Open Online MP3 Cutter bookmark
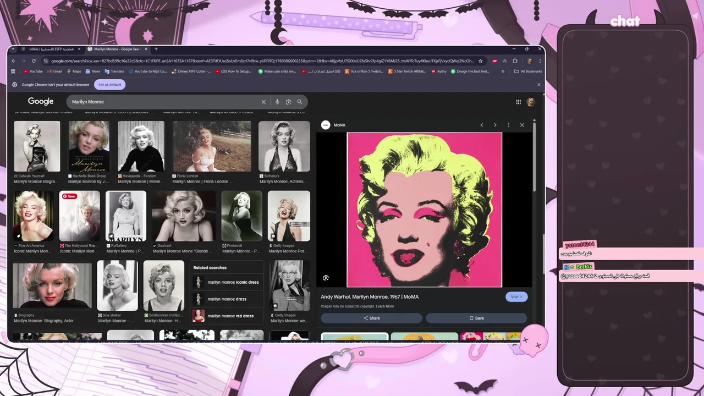The height and width of the screenshot is (396, 704). point(191,71)
